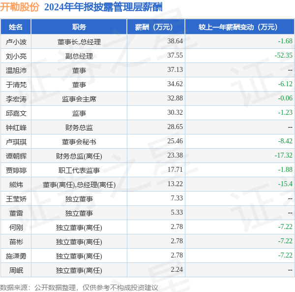295x292 pixels.
Task: Click salary value 25.46
Action: [x=175, y=141]
